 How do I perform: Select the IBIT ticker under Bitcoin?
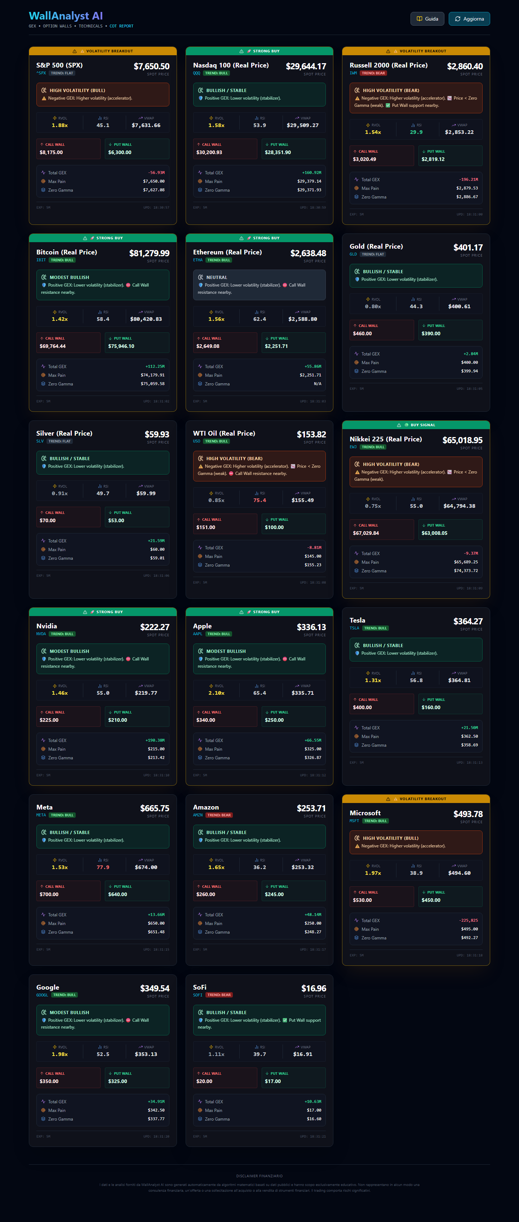(x=41, y=260)
